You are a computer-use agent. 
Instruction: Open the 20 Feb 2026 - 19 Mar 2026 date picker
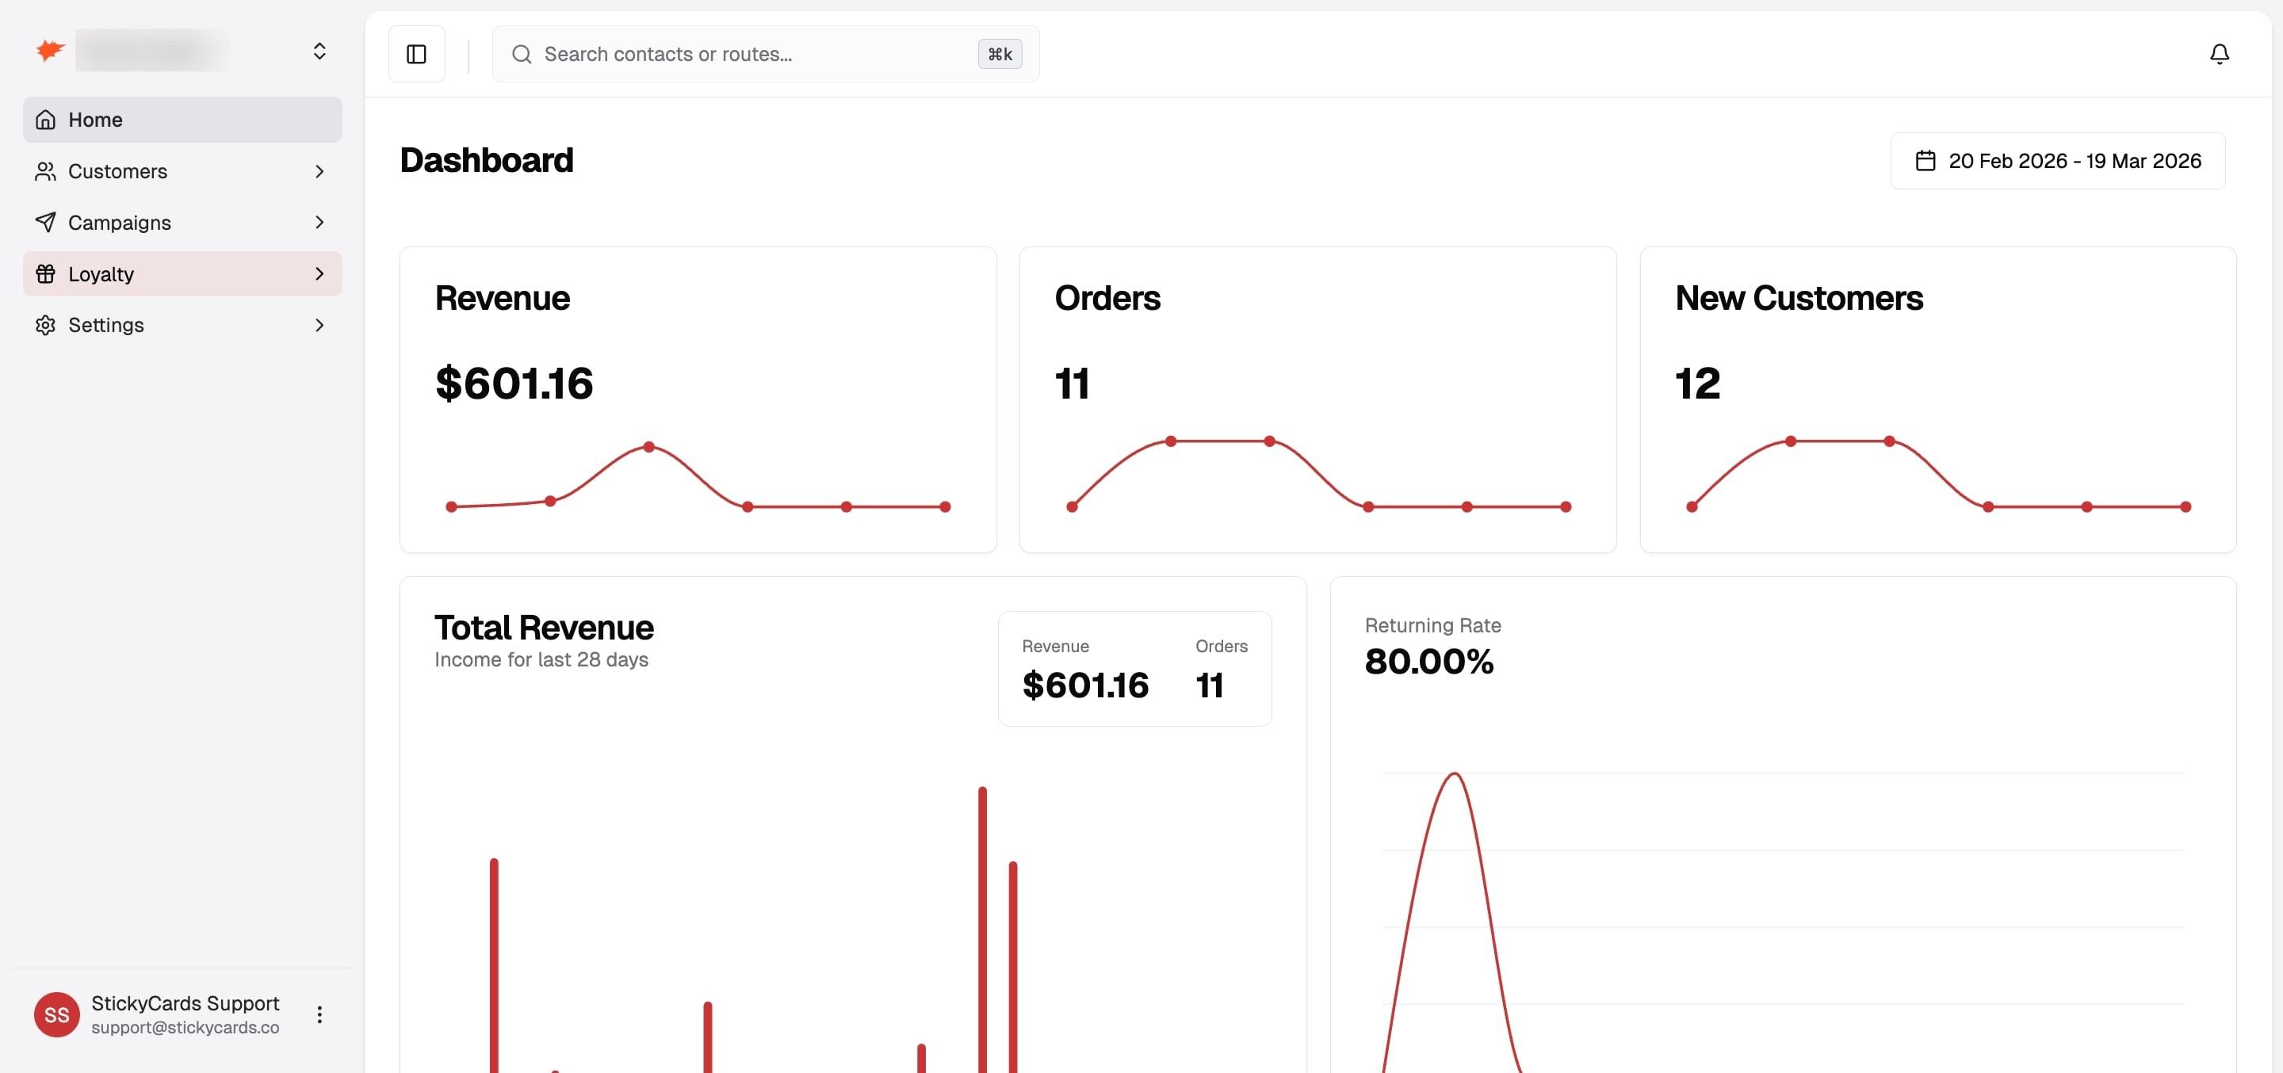click(2057, 160)
